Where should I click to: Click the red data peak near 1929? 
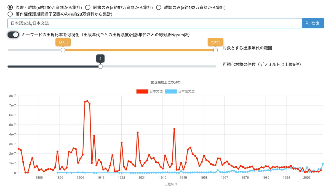(138, 132)
